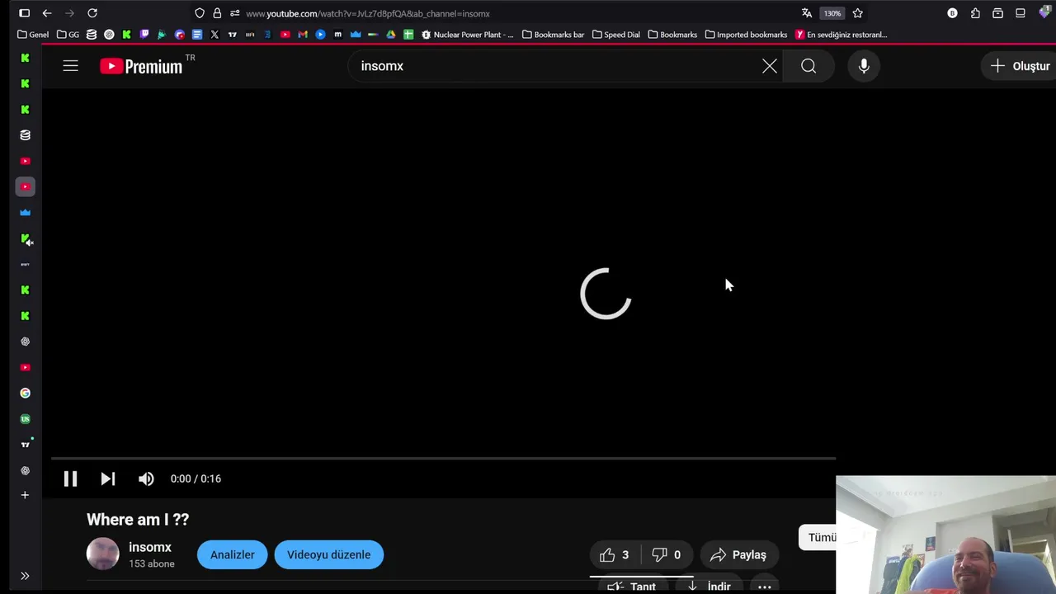
Task: Click the 153 abone subscriber count
Action: coord(151,564)
